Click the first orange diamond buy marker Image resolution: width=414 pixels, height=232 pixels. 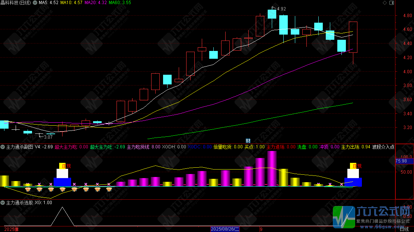(28, 189)
